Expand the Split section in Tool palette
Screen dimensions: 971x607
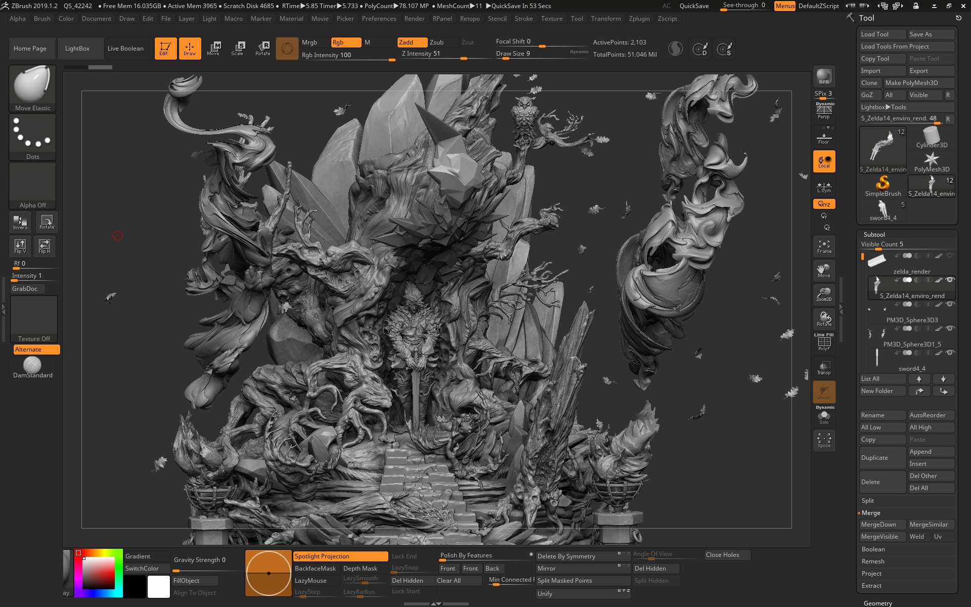pyautogui.click(x=867, y=500)
